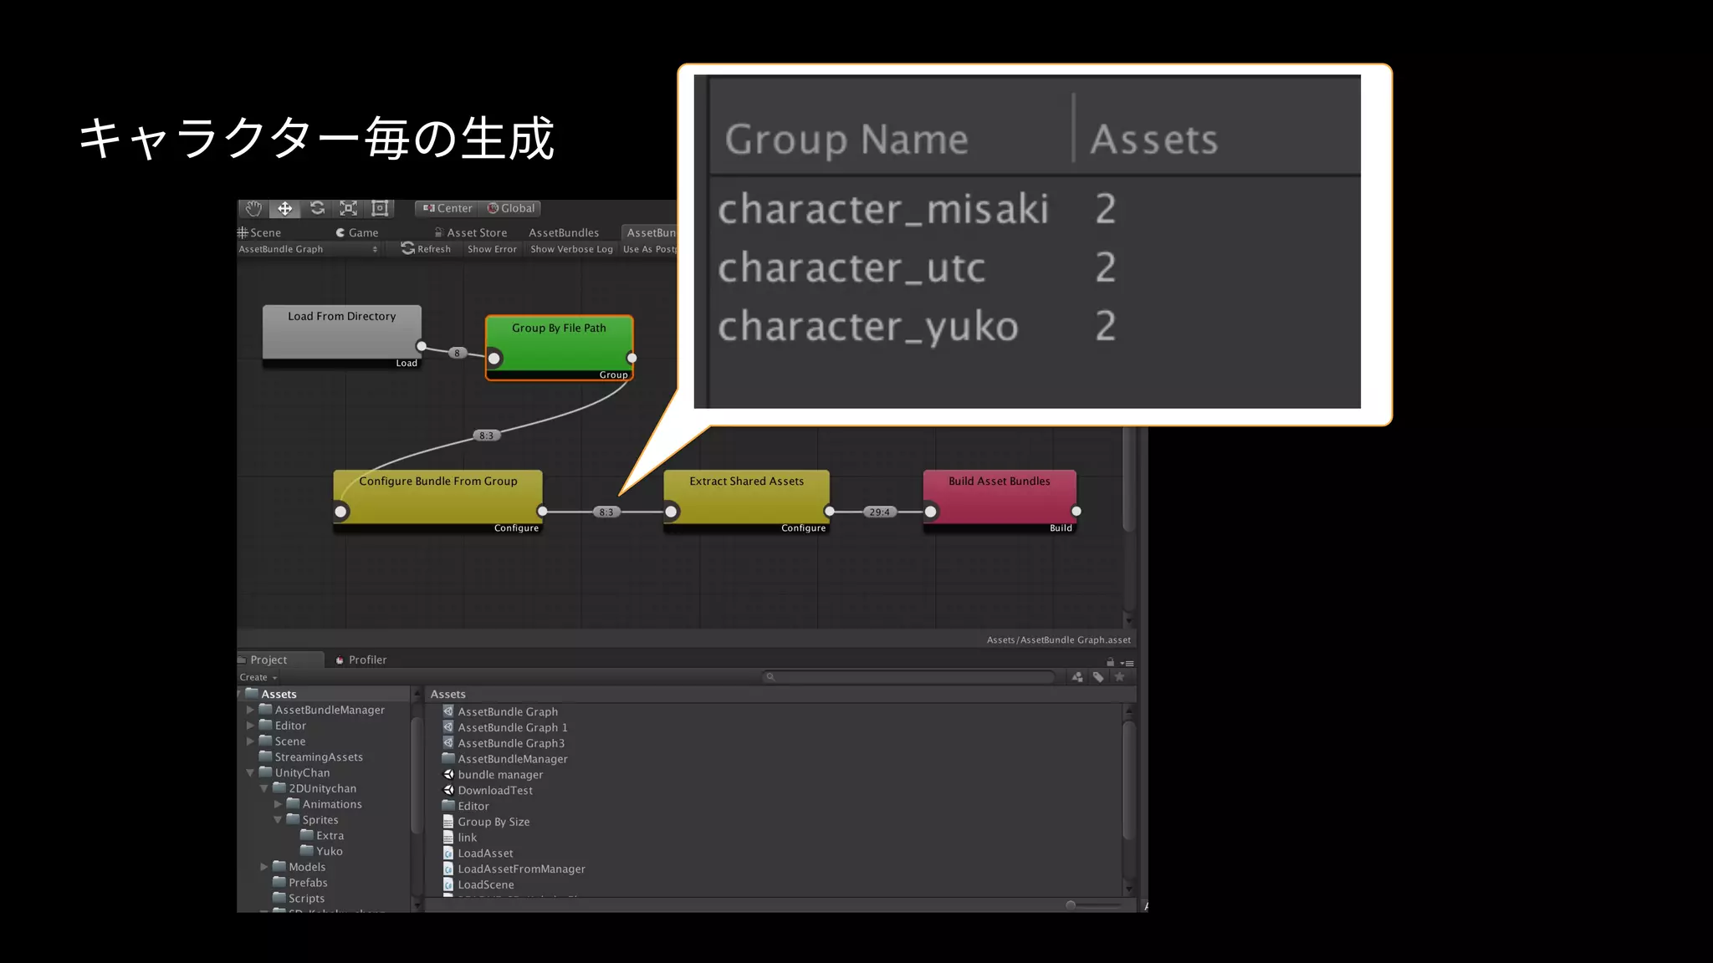Viewport: 1713px width, 963px height.
Task: Select the Rotate tool icon
Action: click(317, 208)
